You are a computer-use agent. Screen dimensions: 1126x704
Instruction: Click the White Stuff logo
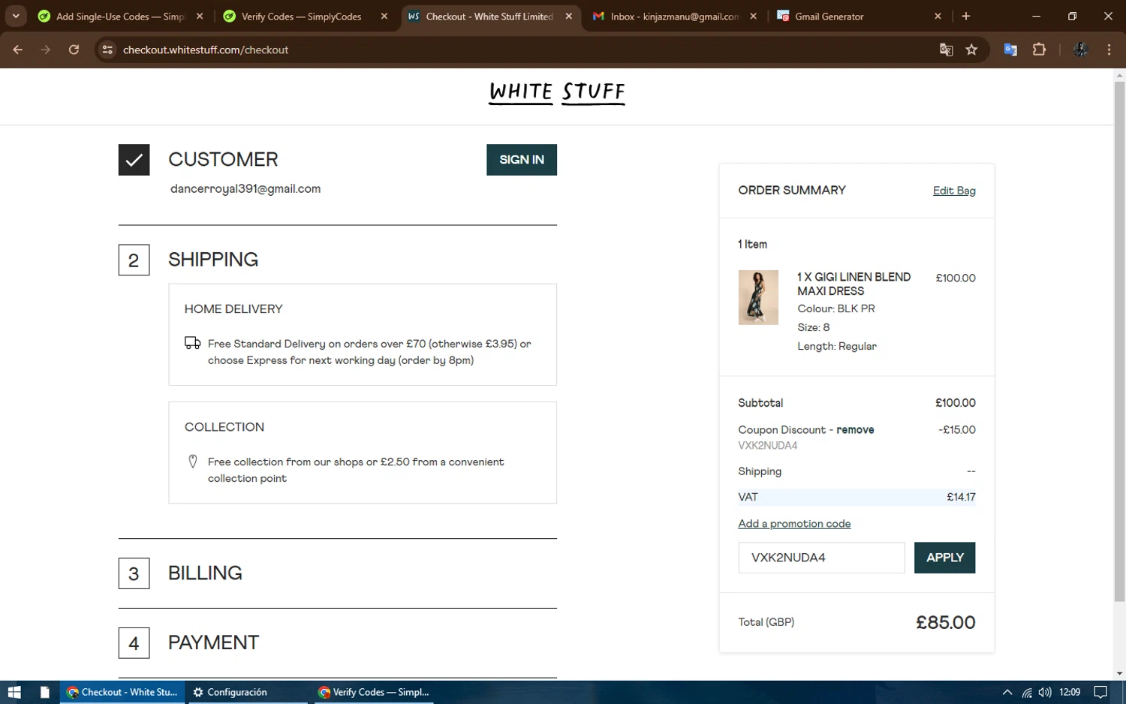pos(556,92)
